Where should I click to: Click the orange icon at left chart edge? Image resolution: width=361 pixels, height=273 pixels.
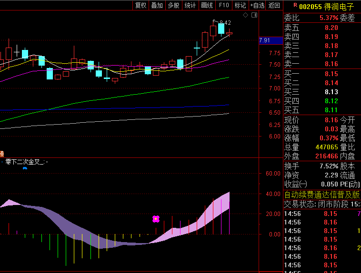(x=2, y=154)
